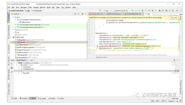Image resolution: width=185 pixels, height=105 pixels.
Task: Hide the Project panel with minus icon
Action: pos(86,14)
